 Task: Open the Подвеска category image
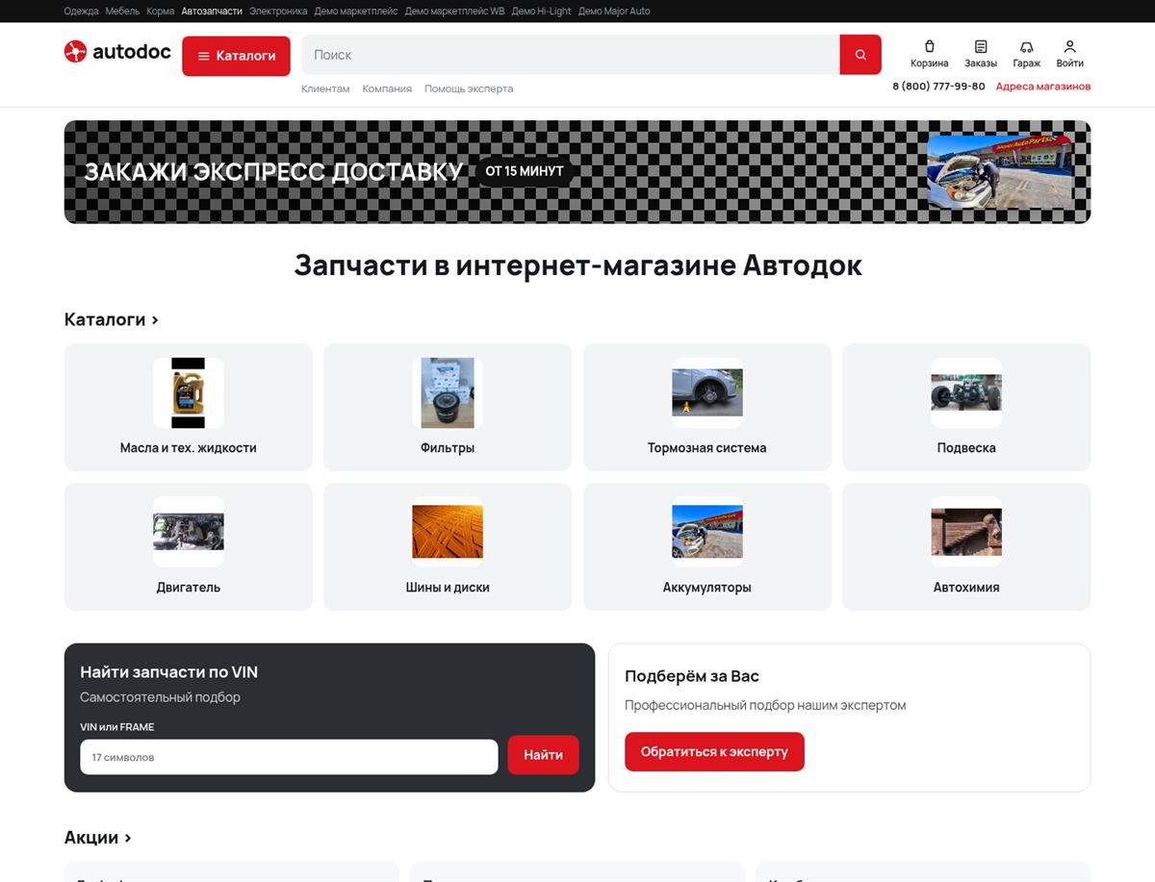click(966, 392)
